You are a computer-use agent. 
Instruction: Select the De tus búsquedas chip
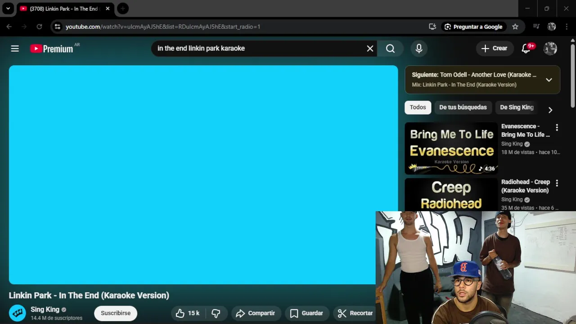[x=463, y=107]
